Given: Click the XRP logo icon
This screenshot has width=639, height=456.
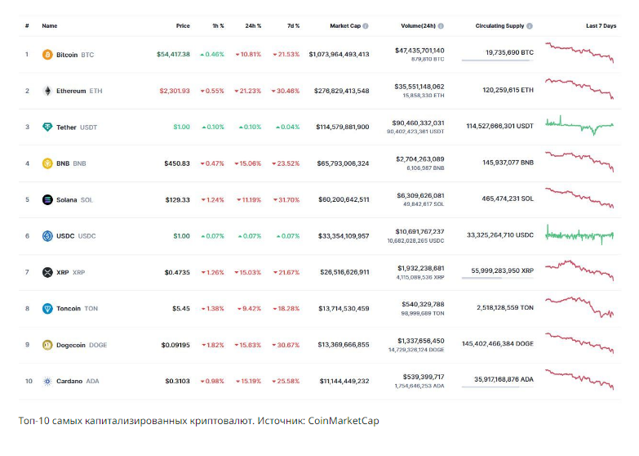Looking at the screenshot, I should tap(47, 272).
